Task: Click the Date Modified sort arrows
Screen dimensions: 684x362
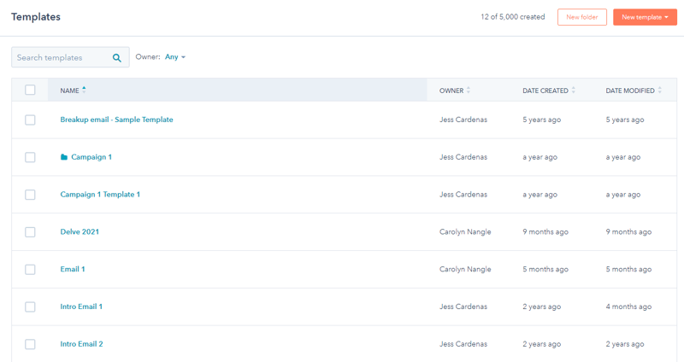Action: (660, 90)
